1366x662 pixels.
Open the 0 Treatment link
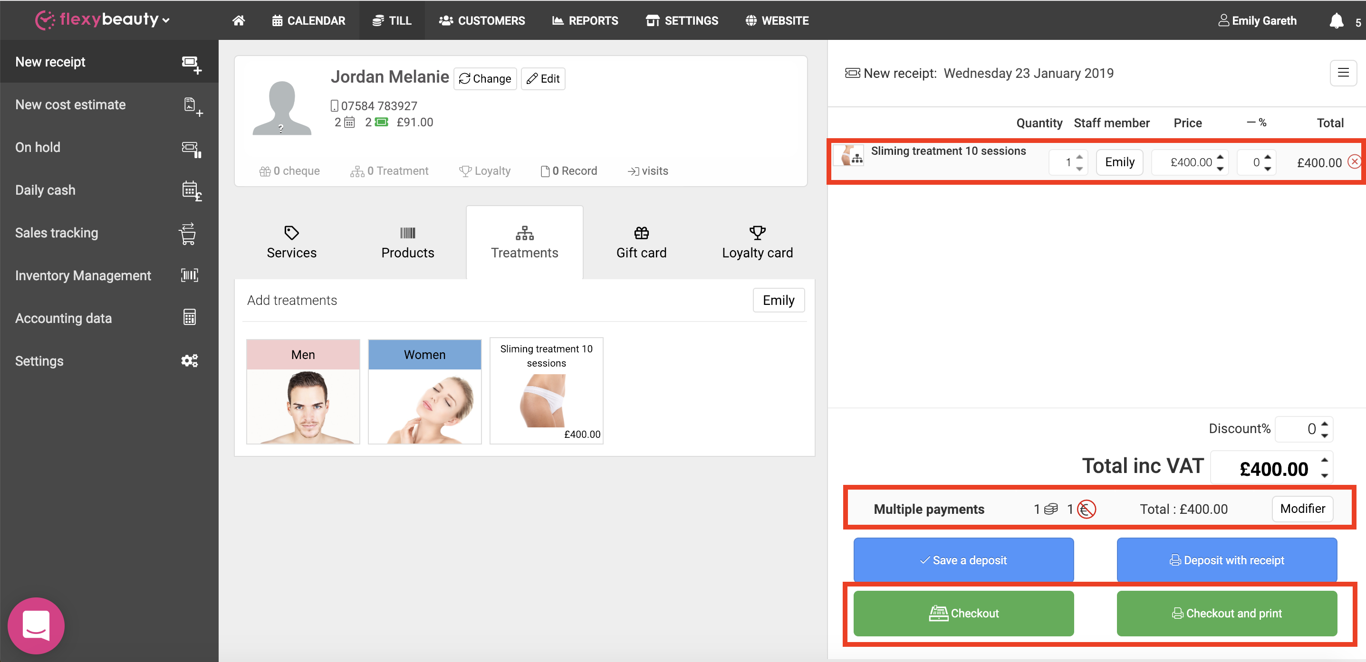(x=389, y=170)
